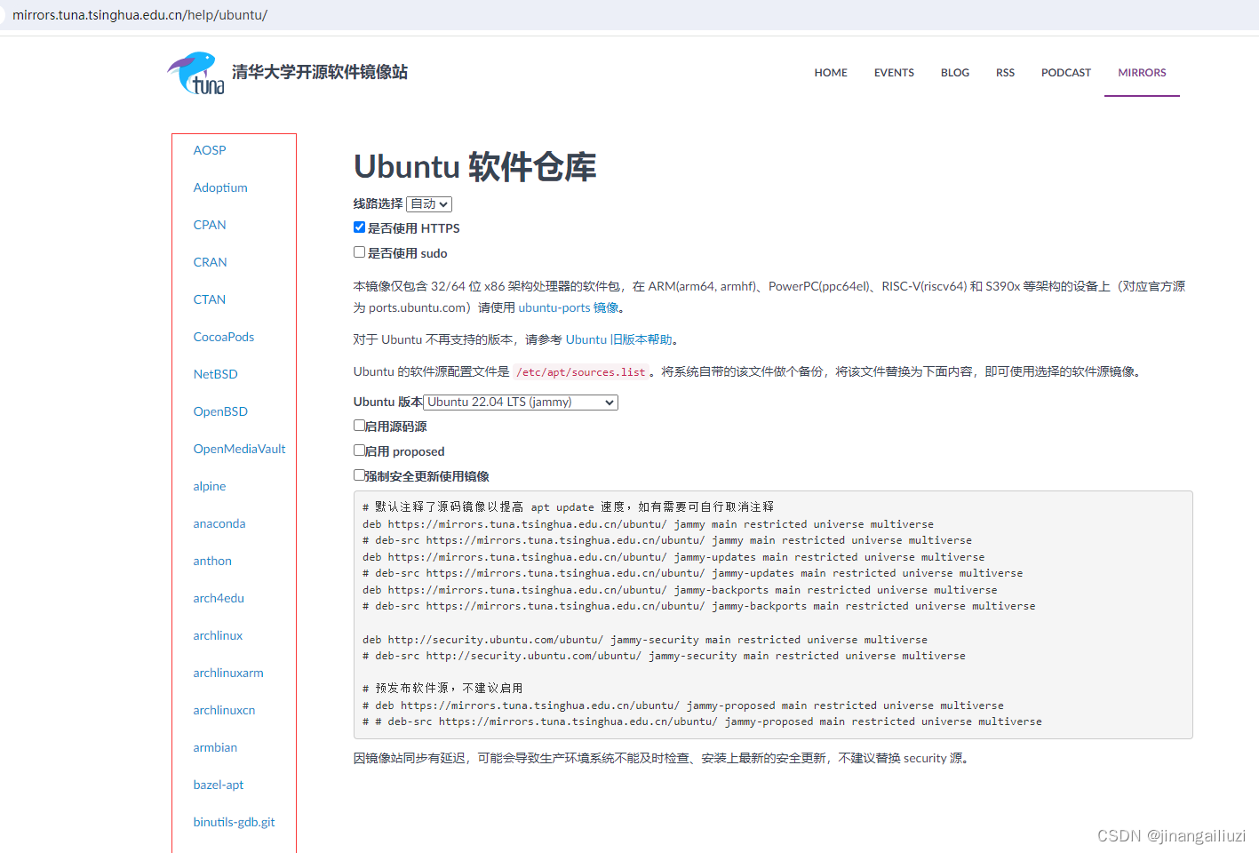Select OpenBSD in the sidebar

click(220, 411)
